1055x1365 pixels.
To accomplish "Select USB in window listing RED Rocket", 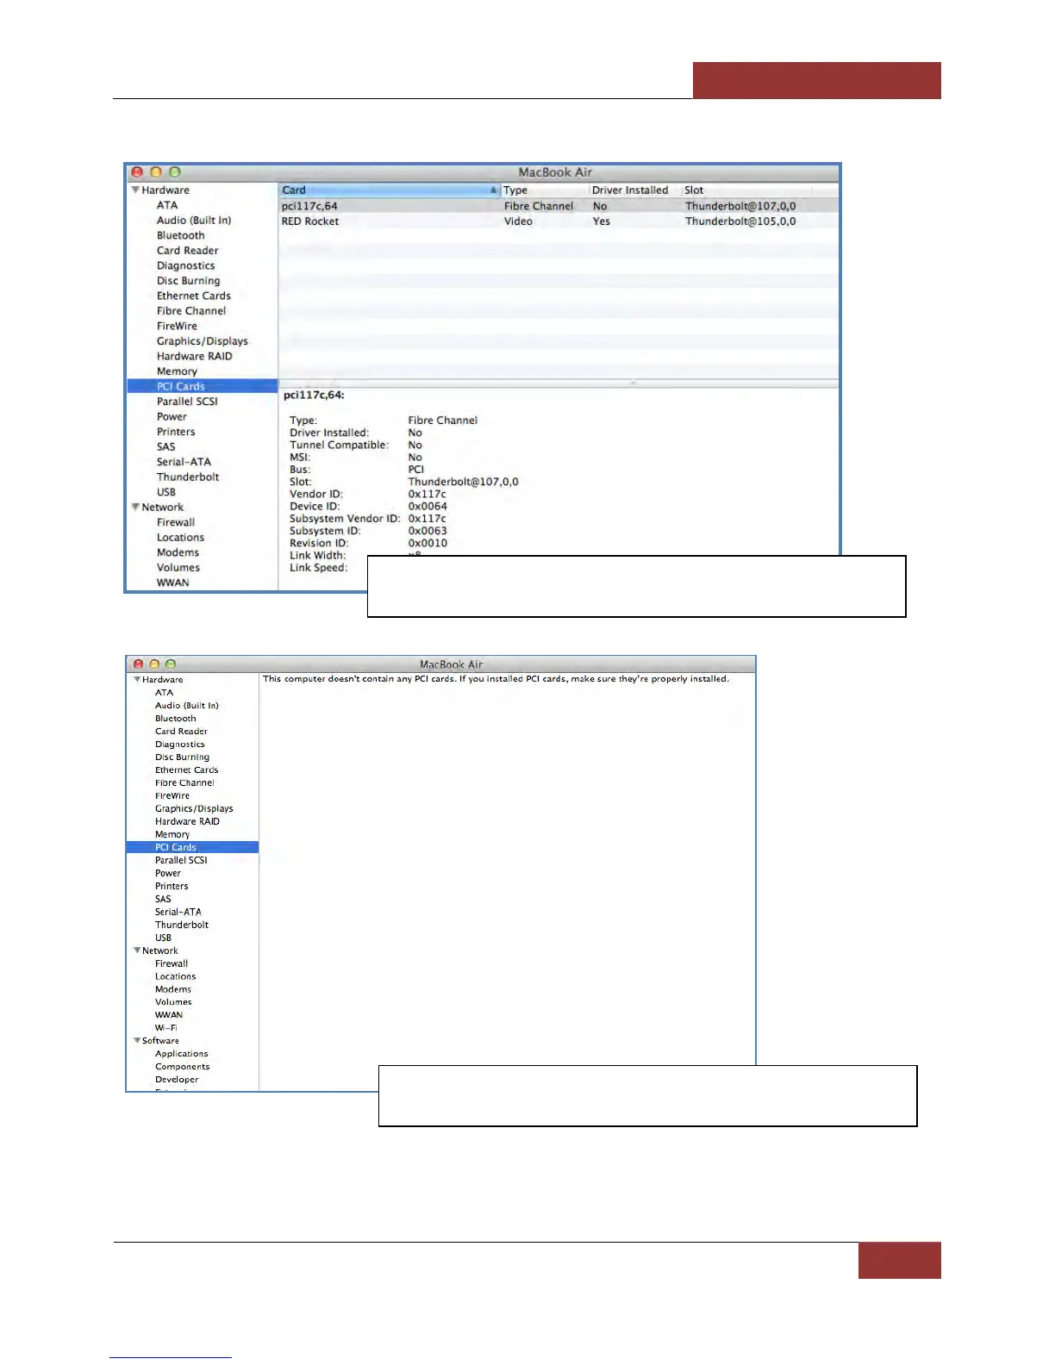I will 166,492.
